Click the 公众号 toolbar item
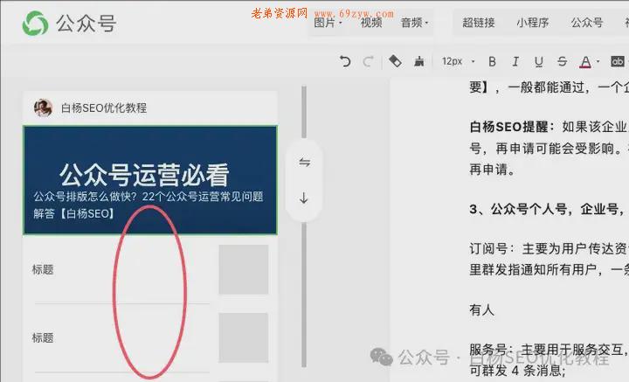629x382 pixels. click(x=587, y=23)
